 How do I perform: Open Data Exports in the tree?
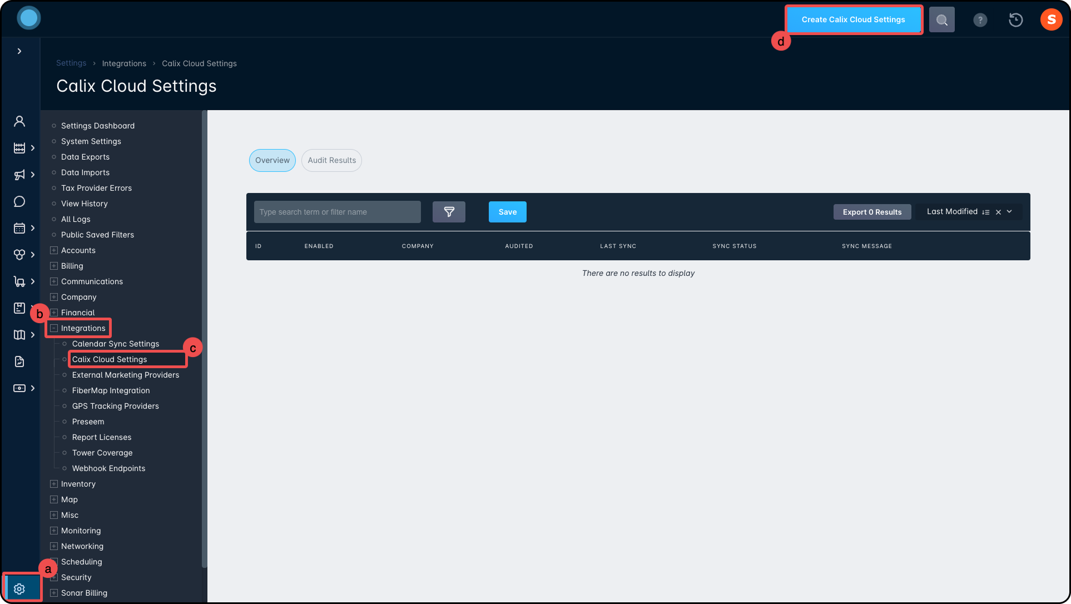click(85, 157)
